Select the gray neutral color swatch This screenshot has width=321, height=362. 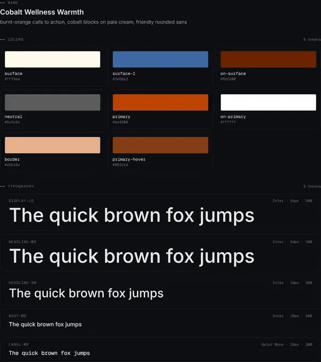tap(52, 102)
